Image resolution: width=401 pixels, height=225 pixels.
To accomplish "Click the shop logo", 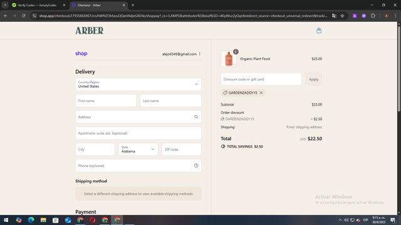I will coord(81,54).
